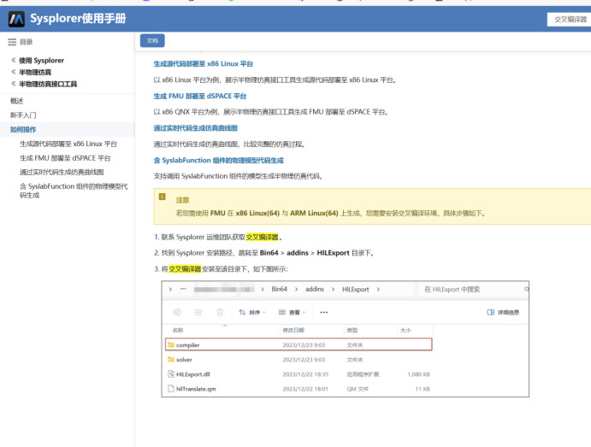The image size is (591, 447).
Task: Follow heading link 生成 FMU 部署至 dSPACE 平台
Action: click(200, 96)
